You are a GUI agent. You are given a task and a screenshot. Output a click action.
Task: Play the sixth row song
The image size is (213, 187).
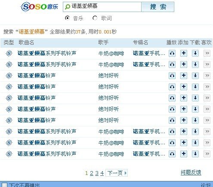172,109
